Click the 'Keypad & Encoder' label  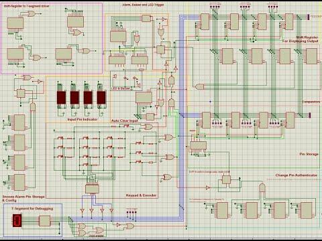pyautogui.click(x=141, y=195)
